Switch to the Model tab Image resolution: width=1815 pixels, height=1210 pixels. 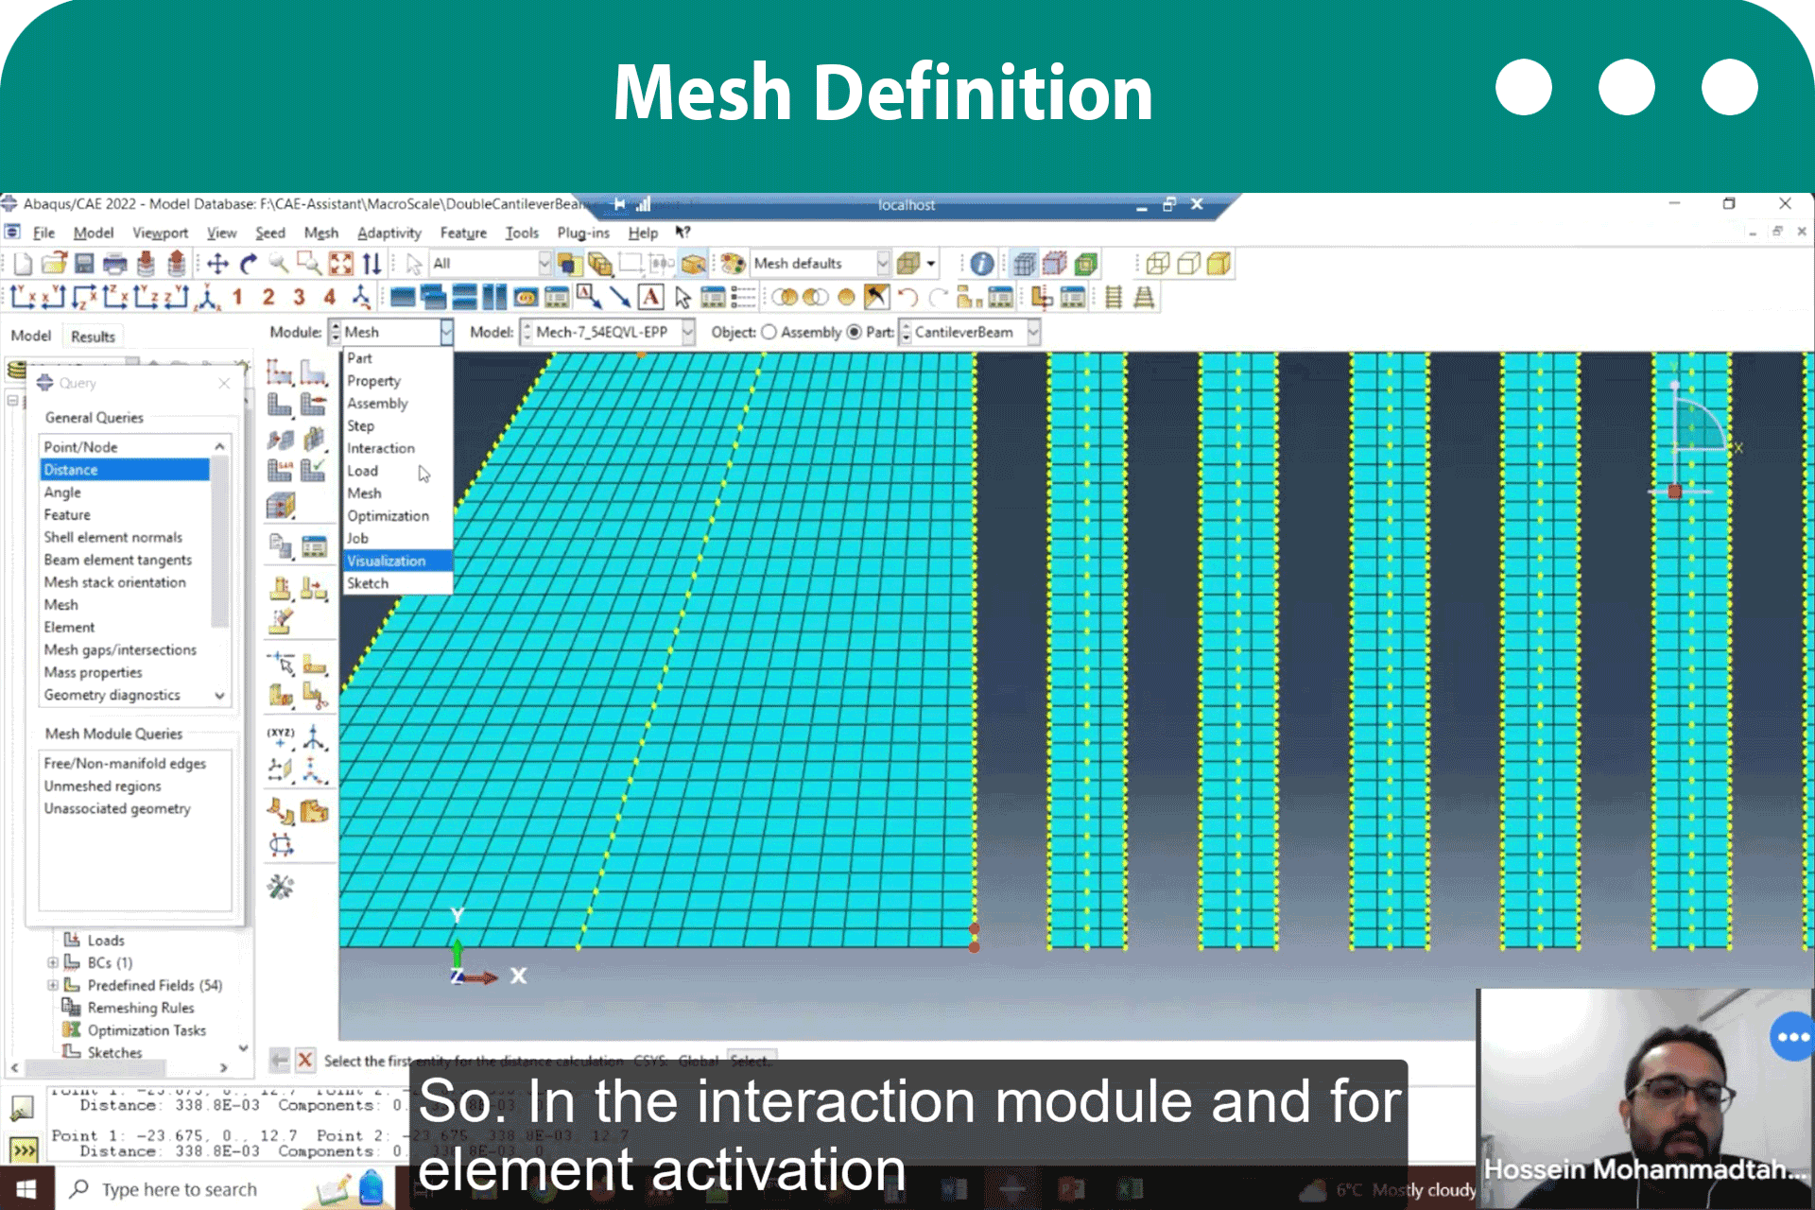[30, 336]
